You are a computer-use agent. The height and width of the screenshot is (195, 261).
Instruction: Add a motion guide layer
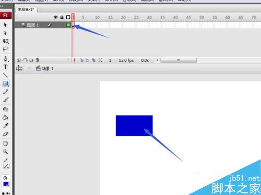[x=25, y=60]
